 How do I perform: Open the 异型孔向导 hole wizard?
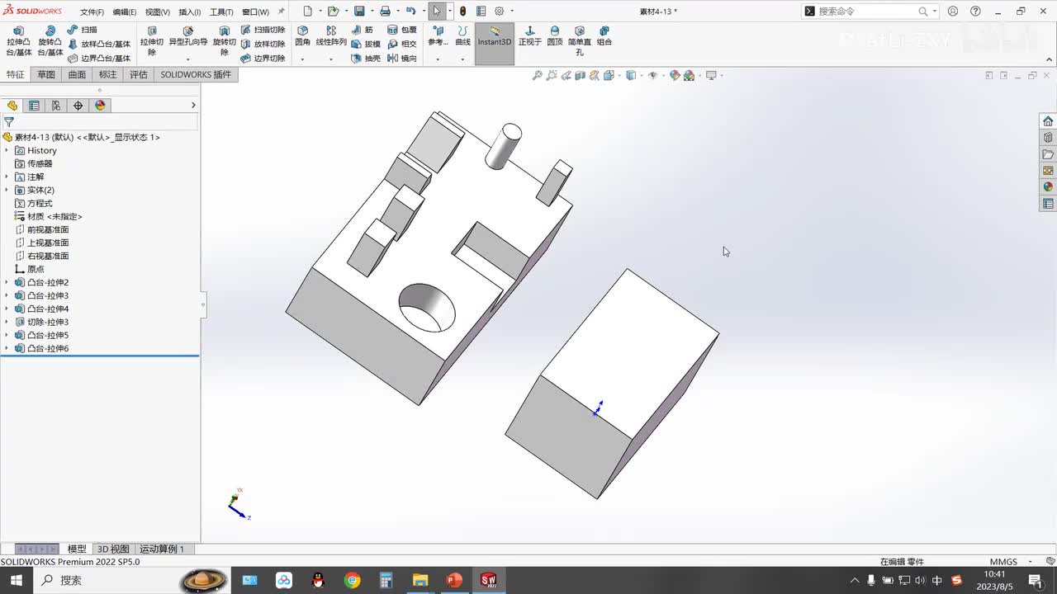click(x=187, y=36)
